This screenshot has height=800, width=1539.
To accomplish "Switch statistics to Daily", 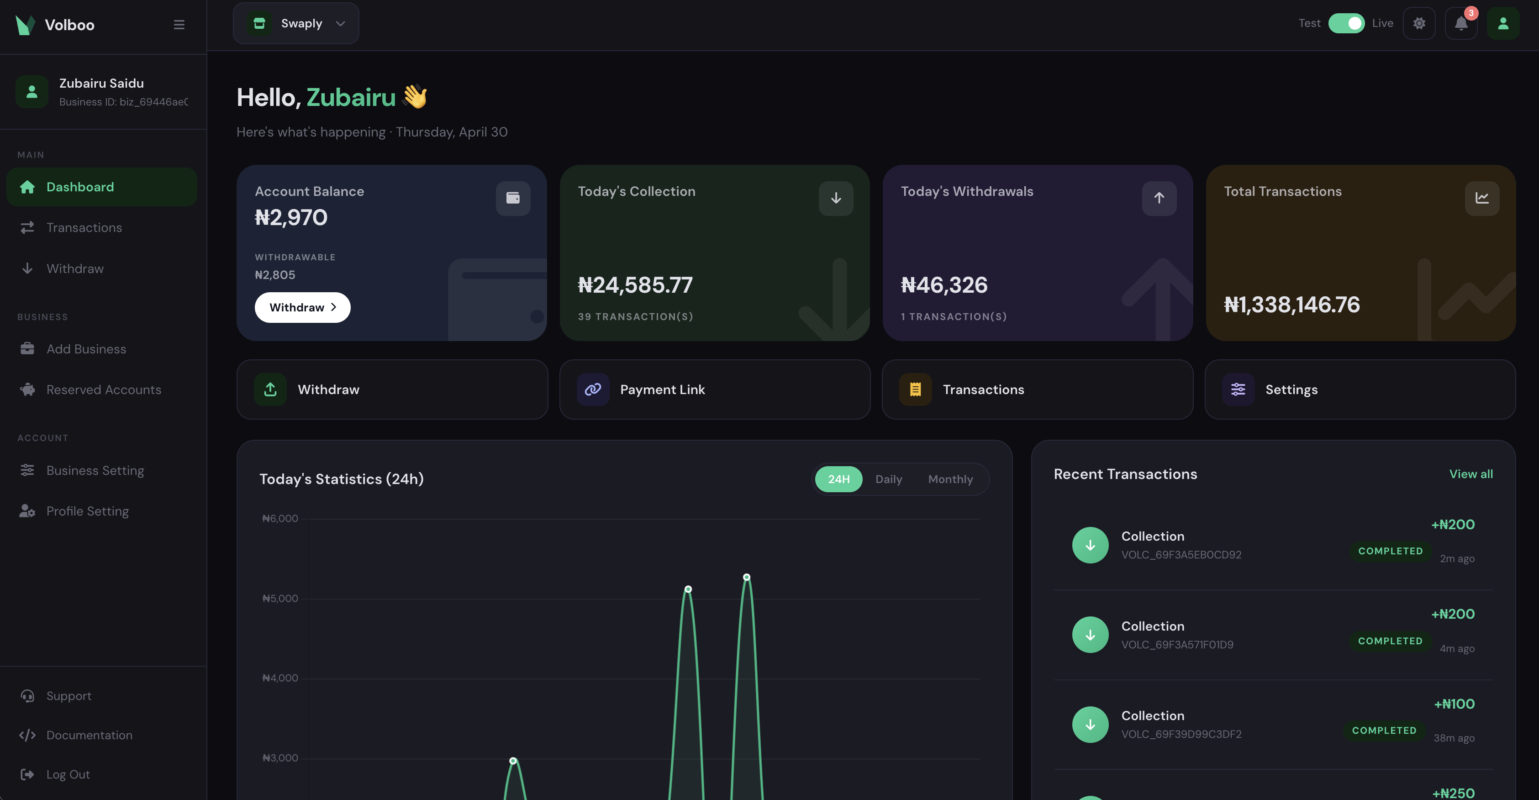I will (888, 479).
